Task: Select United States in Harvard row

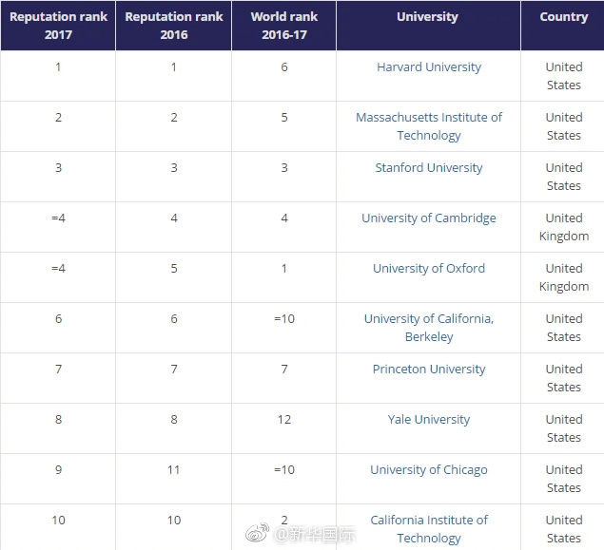Action: [x=563, y=76]
